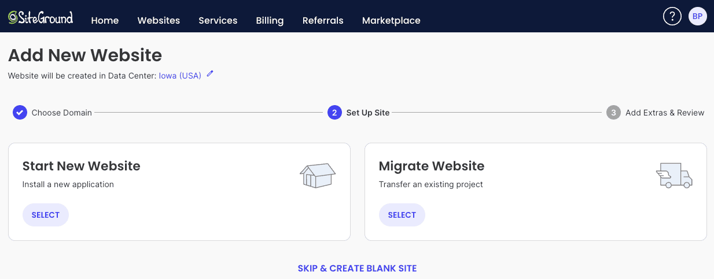The width and height of the screenshot is (714, 279).
Task: Click the Choose Domain checkmark step icon
Action: click(20, 113)
